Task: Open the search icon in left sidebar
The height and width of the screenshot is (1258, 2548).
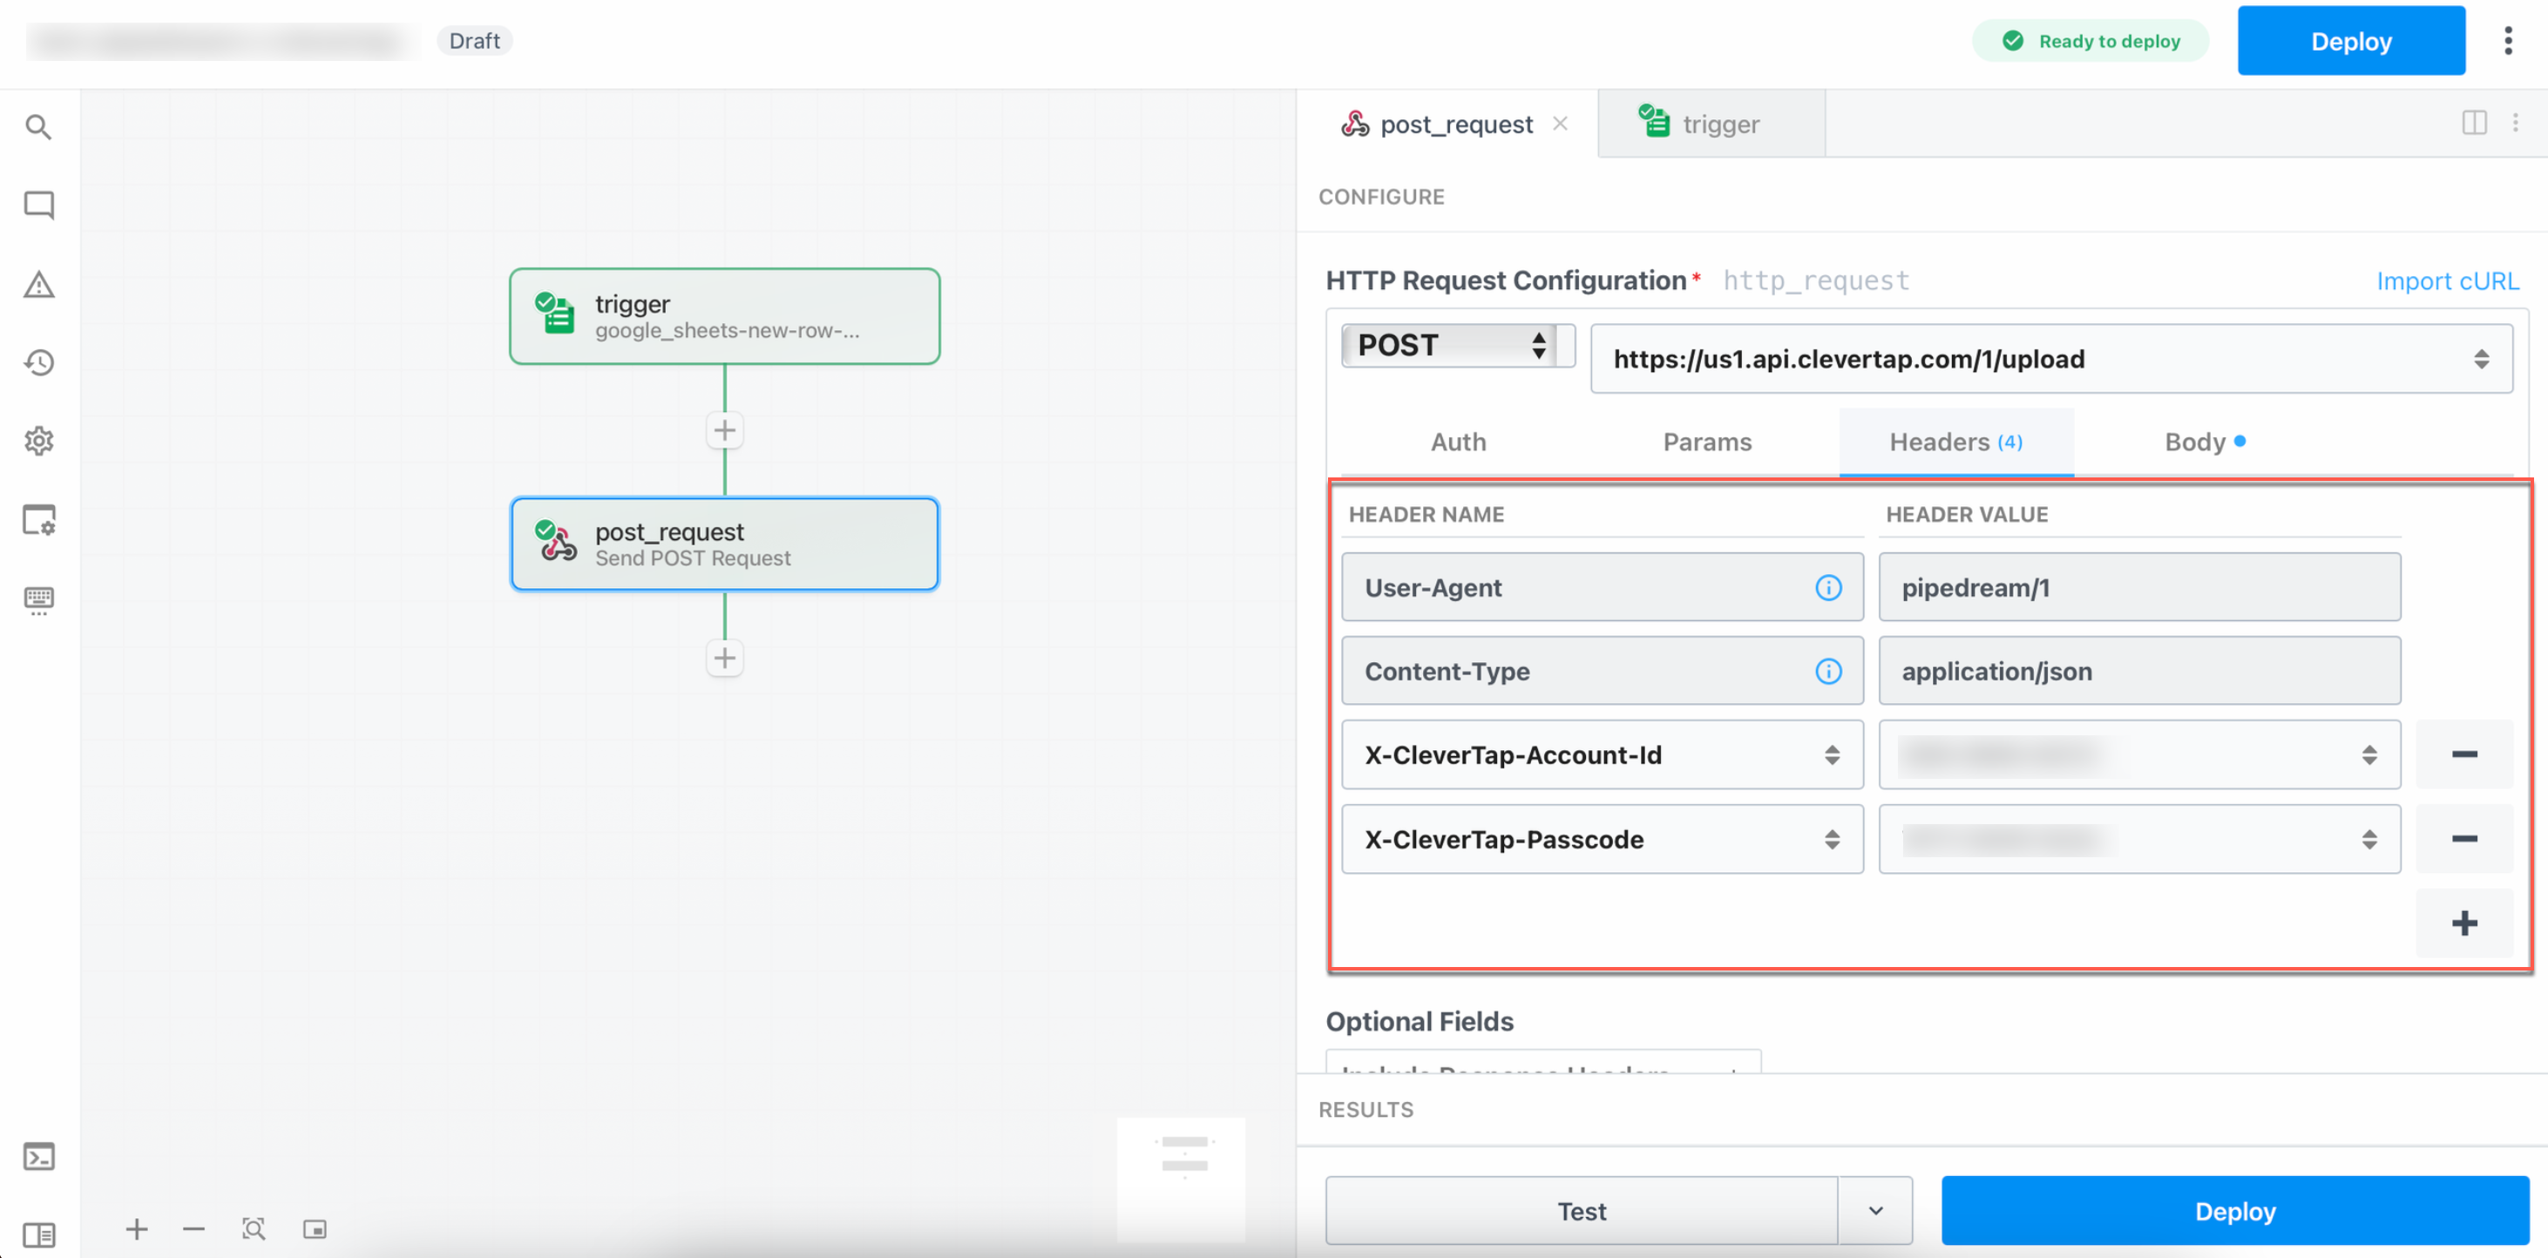Action: (38, 126)
